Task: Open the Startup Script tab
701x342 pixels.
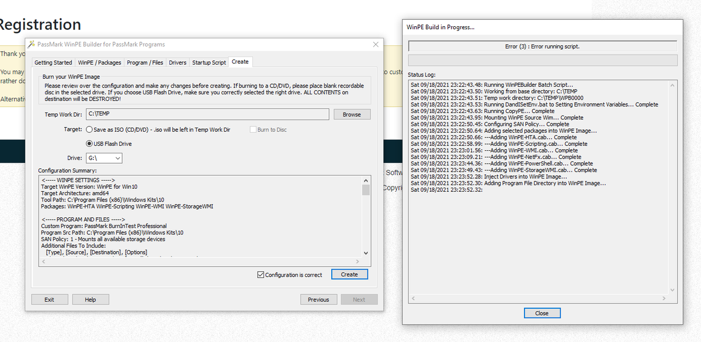Action: (209, 62)
